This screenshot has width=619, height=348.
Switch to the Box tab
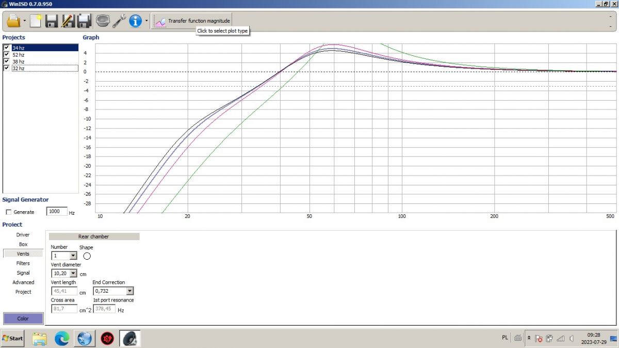point(23,244)
